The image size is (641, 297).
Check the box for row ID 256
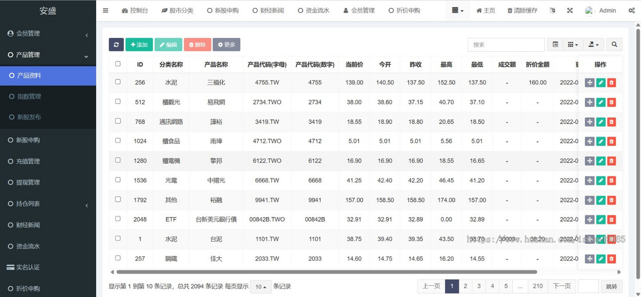pos(118,82)
